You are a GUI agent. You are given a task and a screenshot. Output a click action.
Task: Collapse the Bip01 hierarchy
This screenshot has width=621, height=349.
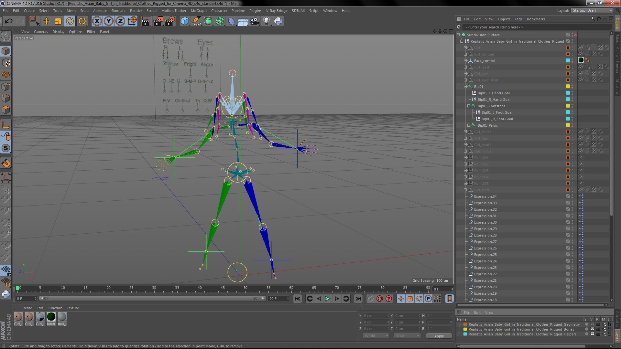click(x=465, y=87)
